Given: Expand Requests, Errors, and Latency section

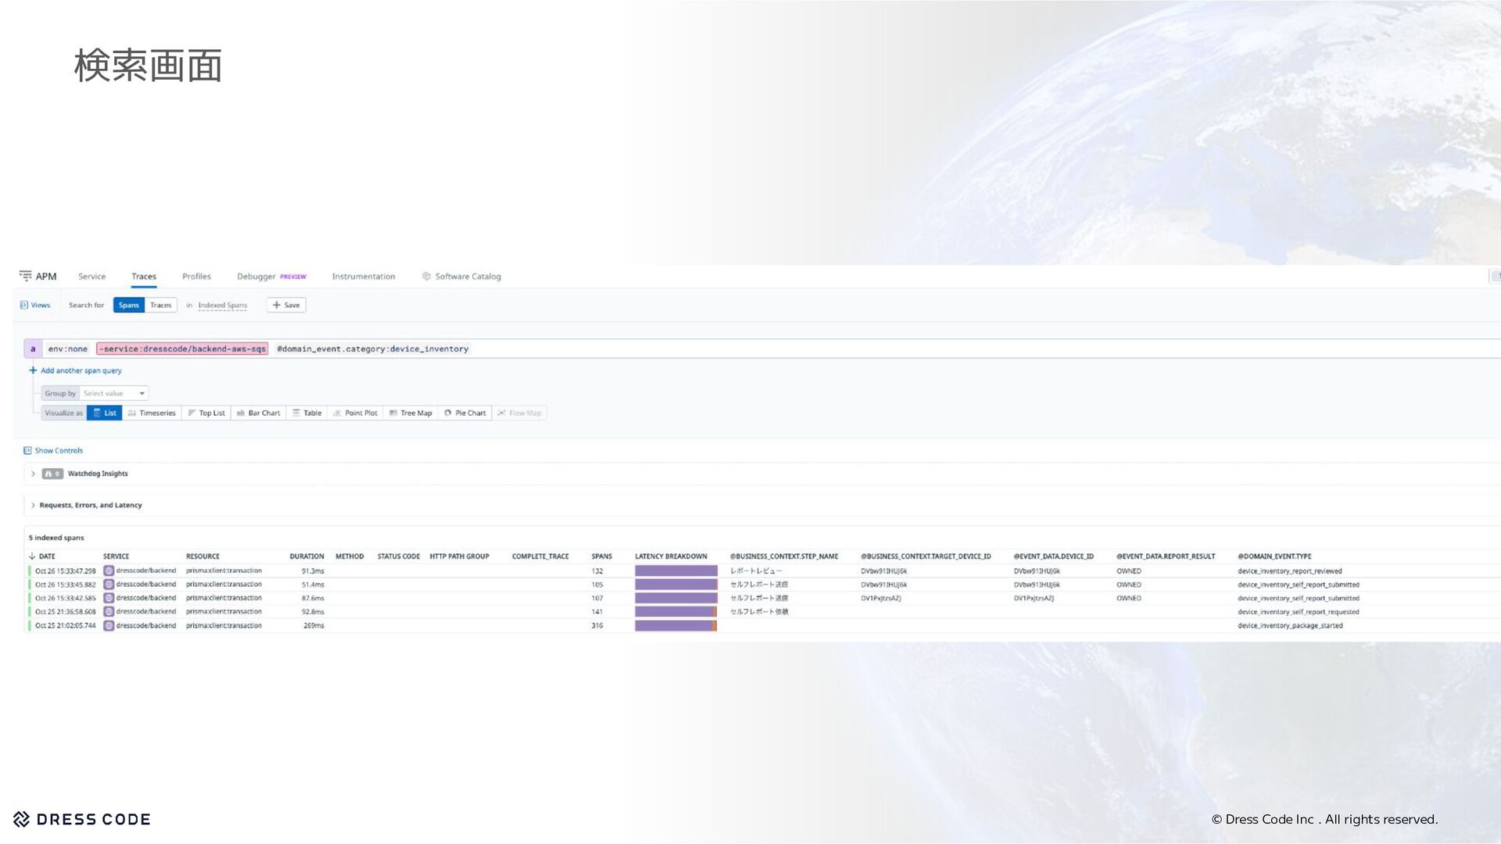Looking at the screenshot, I should coord(33,506).
